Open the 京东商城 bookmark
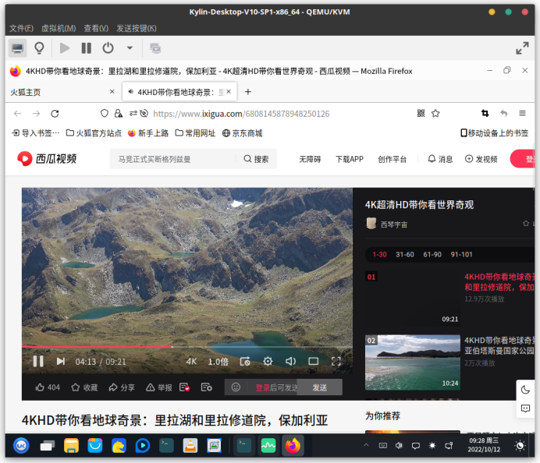The width and height of the screenshot is (540, 463). [x=242, y=133]
